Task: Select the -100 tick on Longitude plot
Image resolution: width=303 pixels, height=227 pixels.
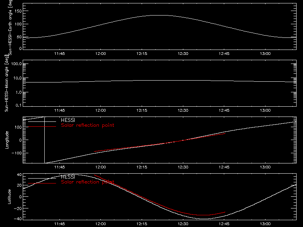Action: click(x=17, y=153)
